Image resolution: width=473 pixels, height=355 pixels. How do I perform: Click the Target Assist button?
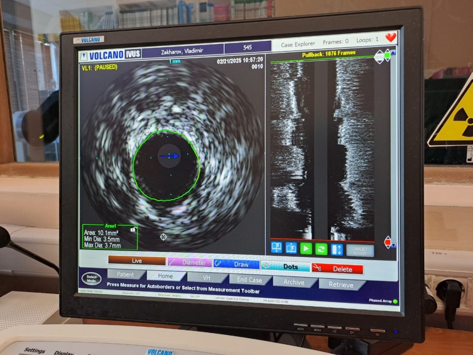(x=360, y=251)
